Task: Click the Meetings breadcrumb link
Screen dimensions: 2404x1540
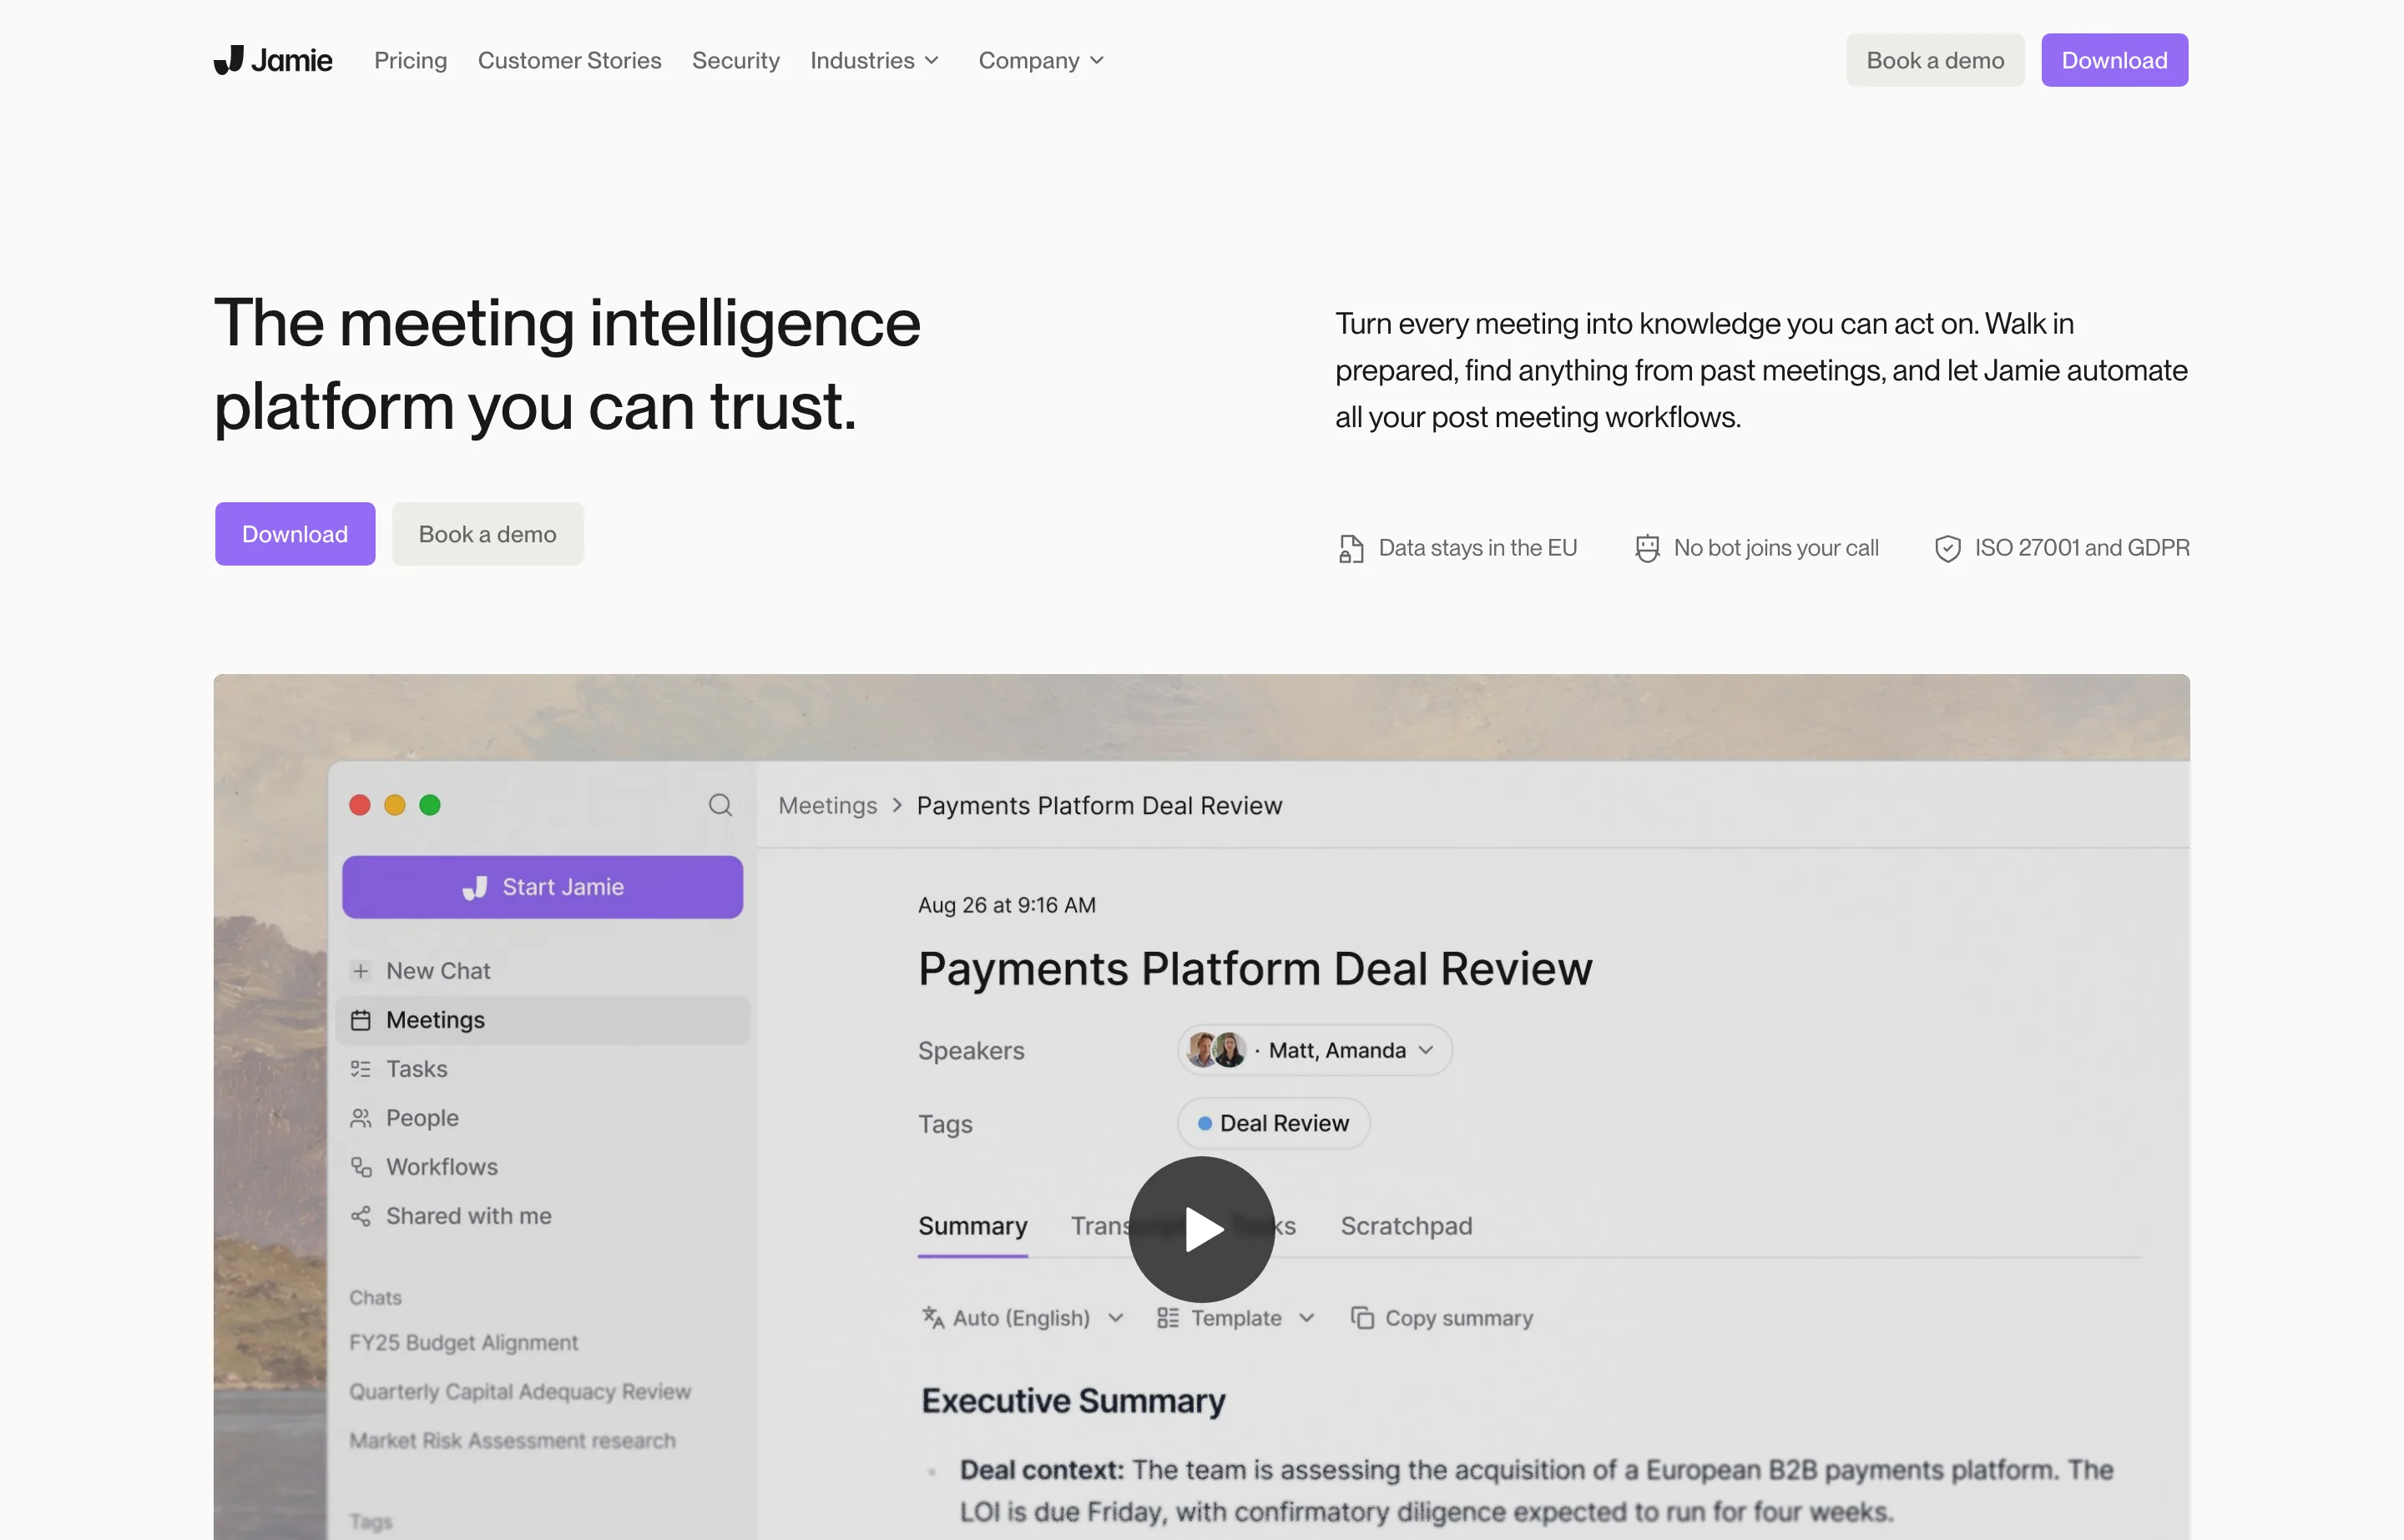Action: point(827,806)
